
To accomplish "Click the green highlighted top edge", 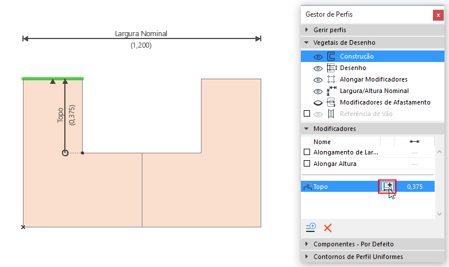I will [53, 79].
